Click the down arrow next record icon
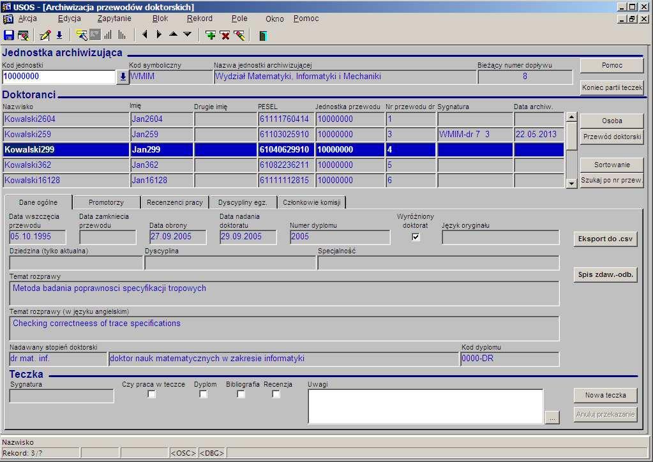 pyautogui.click(x=188, y=34)
